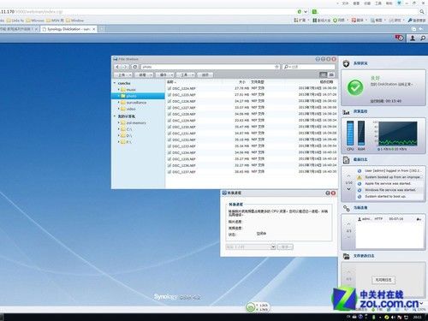This screenshot has height=321, width=428.
Task: Click the File Station filter search box
Action: pos(309,67)
